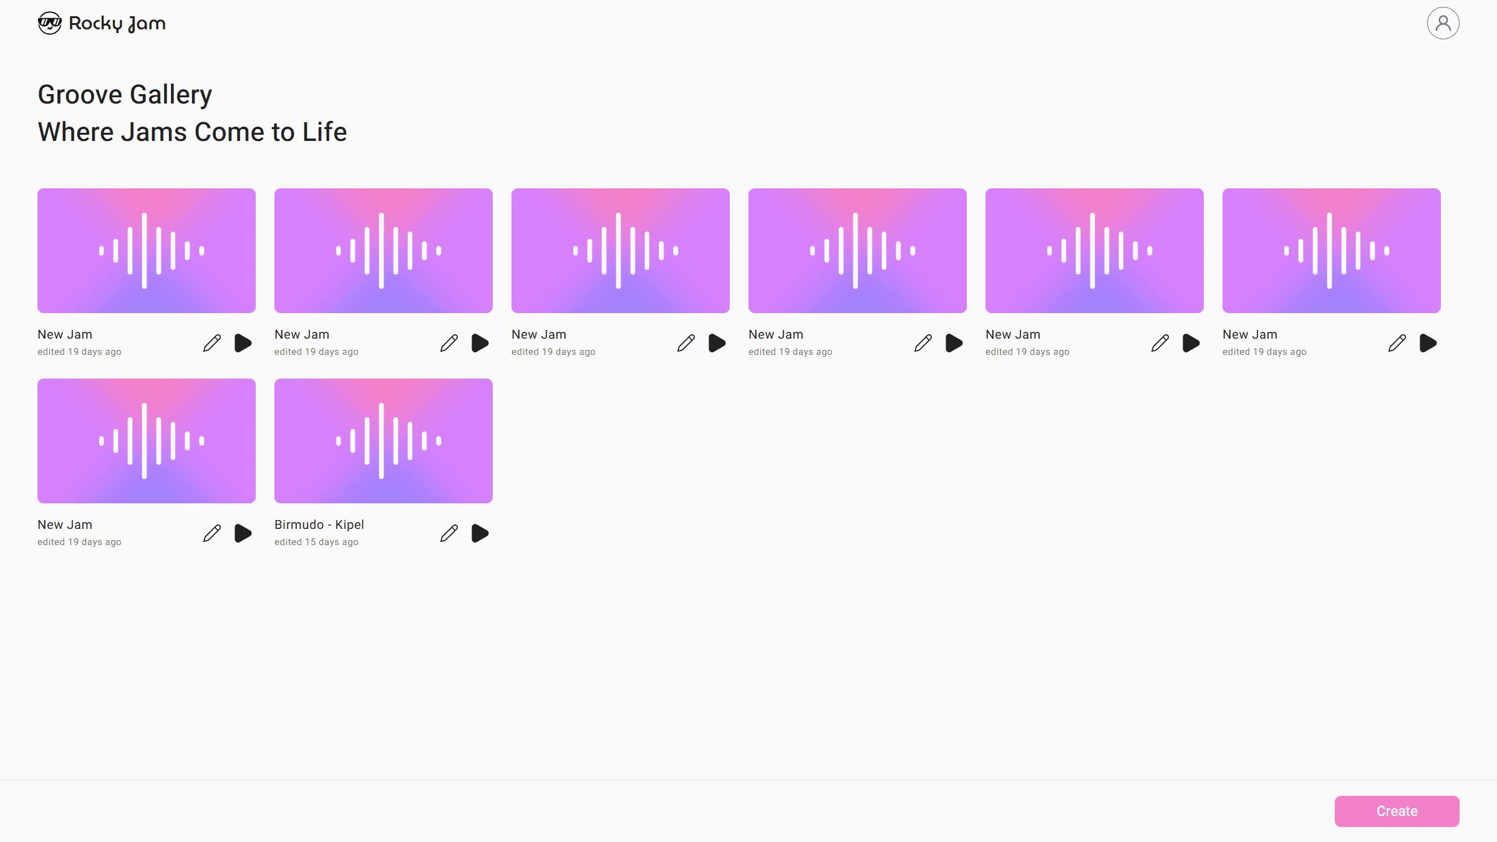Open the first New Jam thumbnail
1497x842 pixels.
coord(147,251)
